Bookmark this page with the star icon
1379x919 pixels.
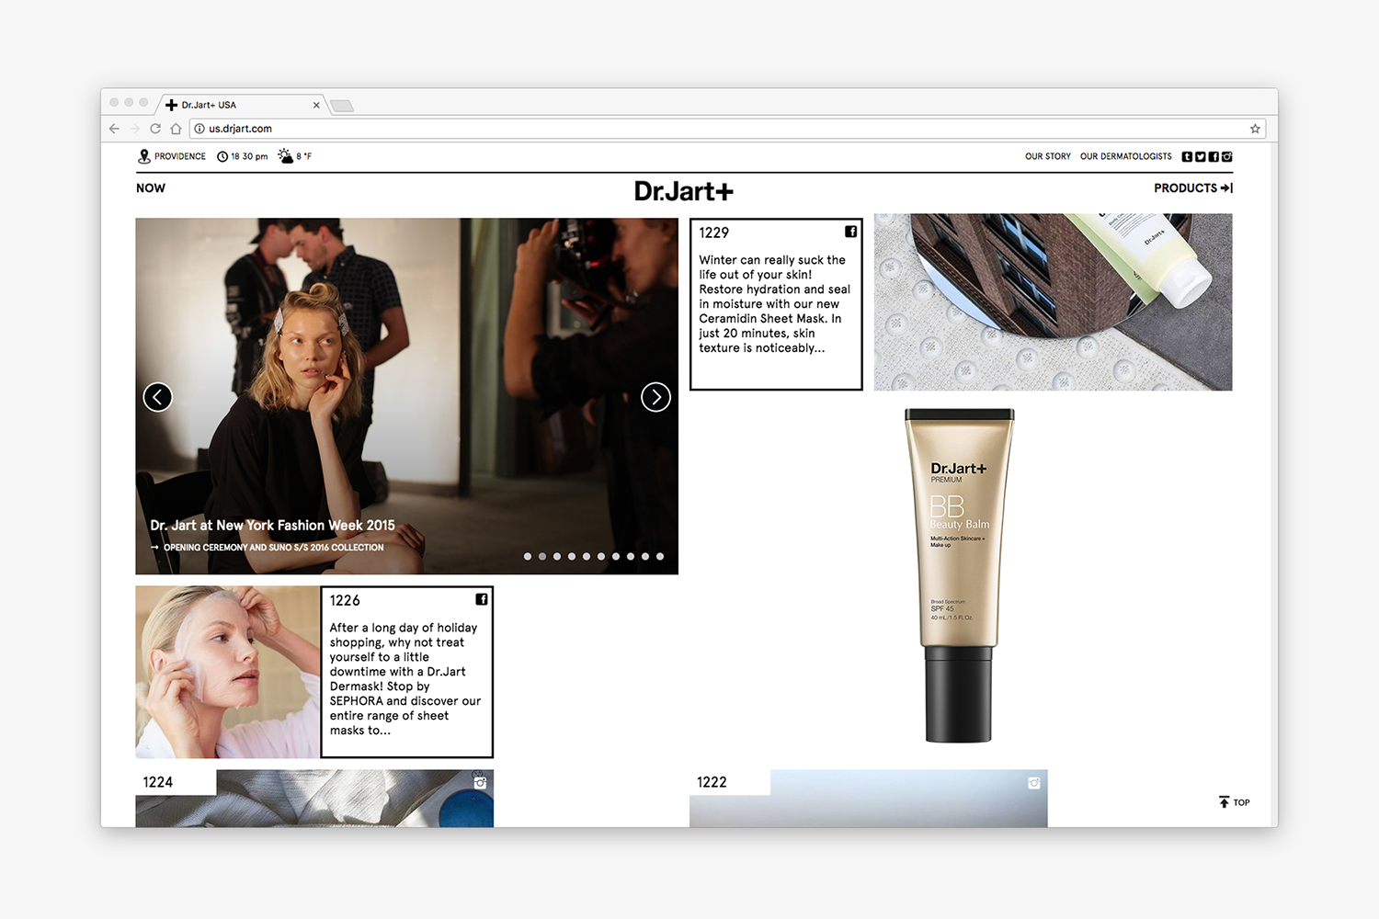tap(1255, 129)
